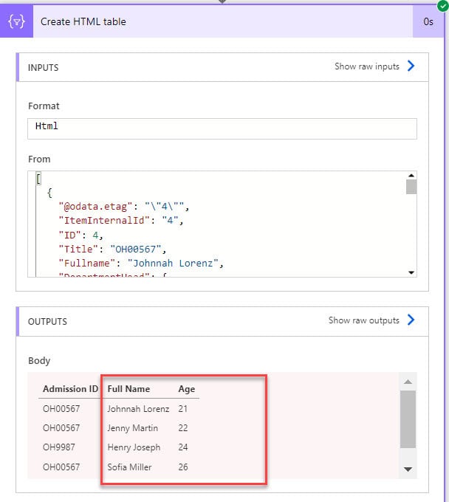Open the Create HTML table action header
449x502 pixels.
pos(222,21)
